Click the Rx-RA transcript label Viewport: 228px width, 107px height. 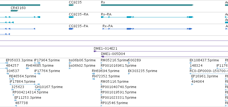point(106,14)
